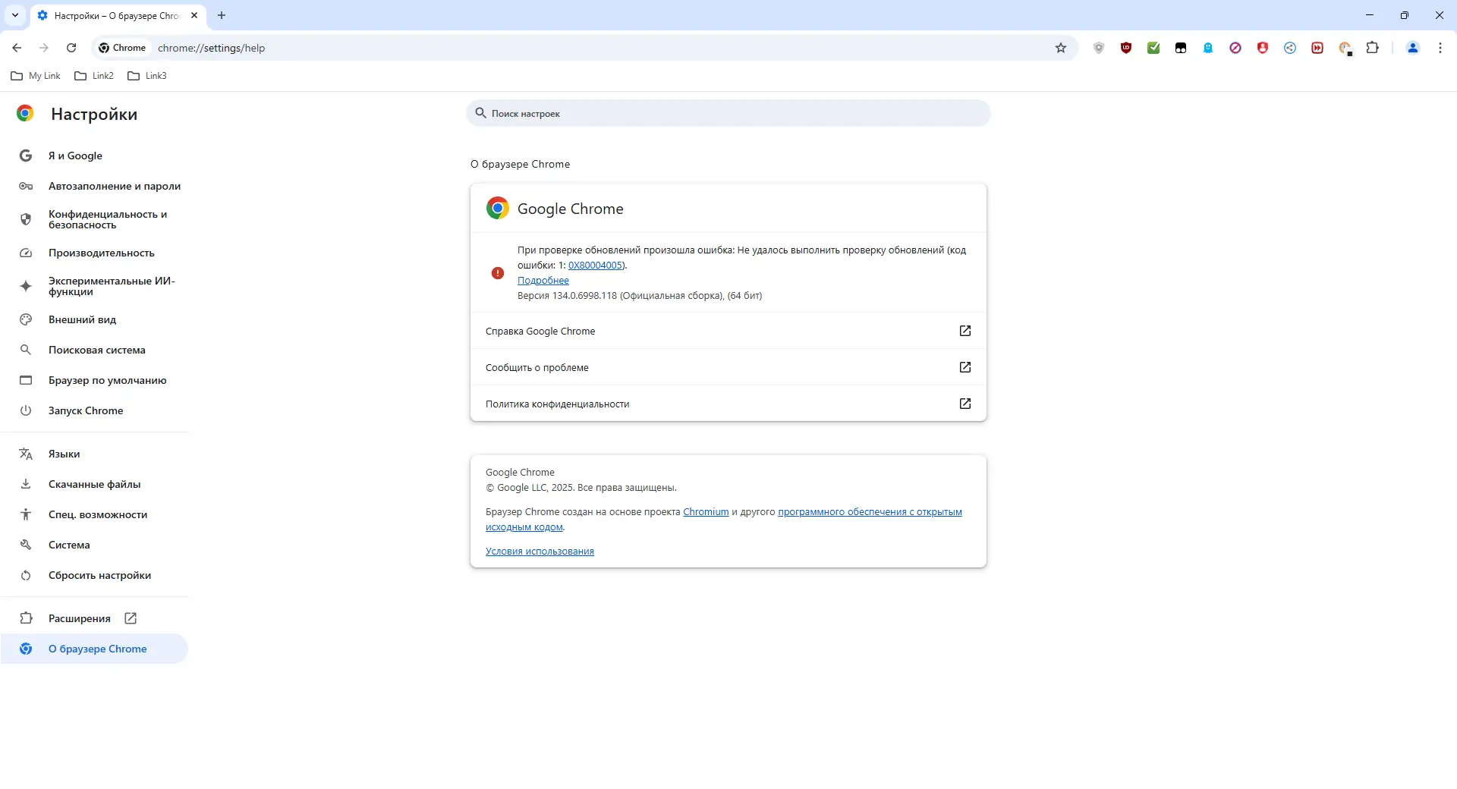Open the Extensions puzzle piece menu

tap(1373, 48)
